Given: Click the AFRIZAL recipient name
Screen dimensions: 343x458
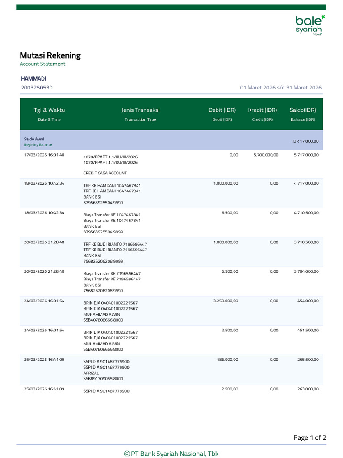Looking at the screenshot, I should click(x=91, y=373).
